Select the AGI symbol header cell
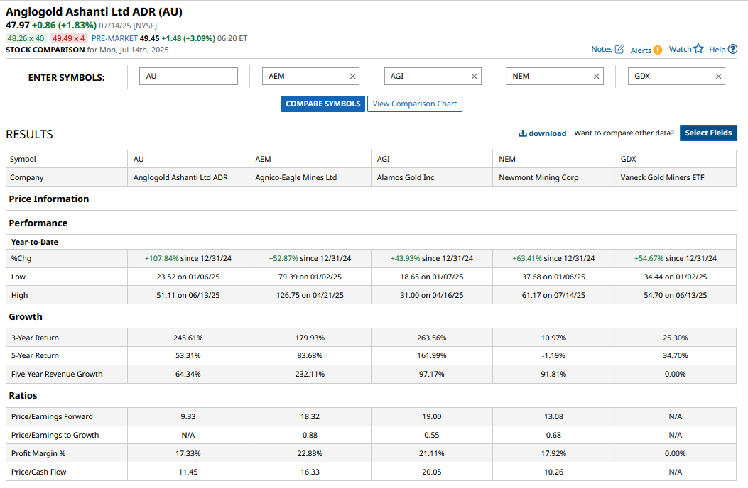The width and height of the screenshot is (748, 488). [432, 159]
